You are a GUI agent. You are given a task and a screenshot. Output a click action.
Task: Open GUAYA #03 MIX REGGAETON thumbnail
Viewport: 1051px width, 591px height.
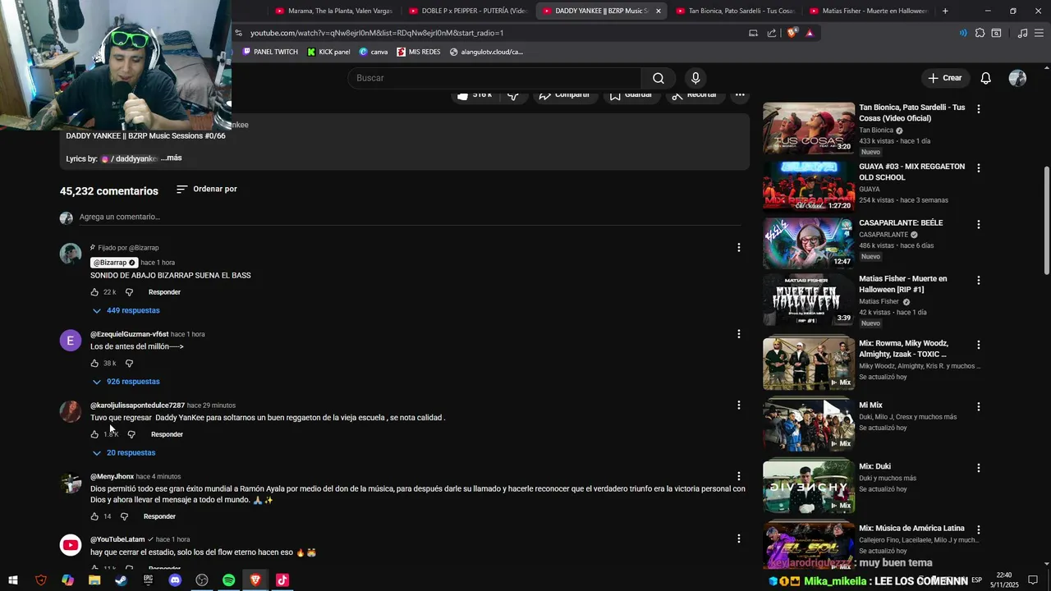809,186
